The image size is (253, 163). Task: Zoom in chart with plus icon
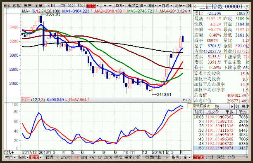pos(105,6)
